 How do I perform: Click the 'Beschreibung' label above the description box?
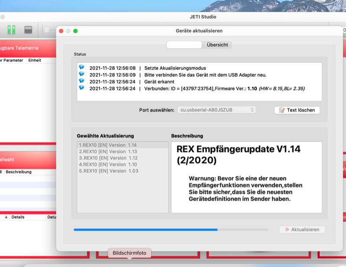click(x=187, y=136)
